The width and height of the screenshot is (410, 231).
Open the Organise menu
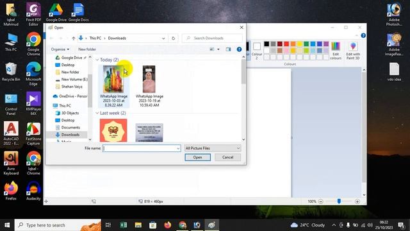coord(60,49)
